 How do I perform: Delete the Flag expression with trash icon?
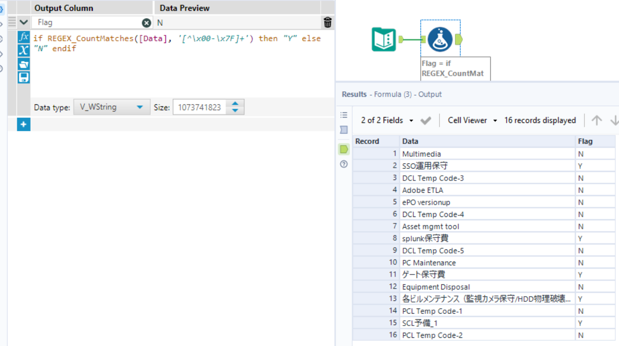click(x=327, y=23)
